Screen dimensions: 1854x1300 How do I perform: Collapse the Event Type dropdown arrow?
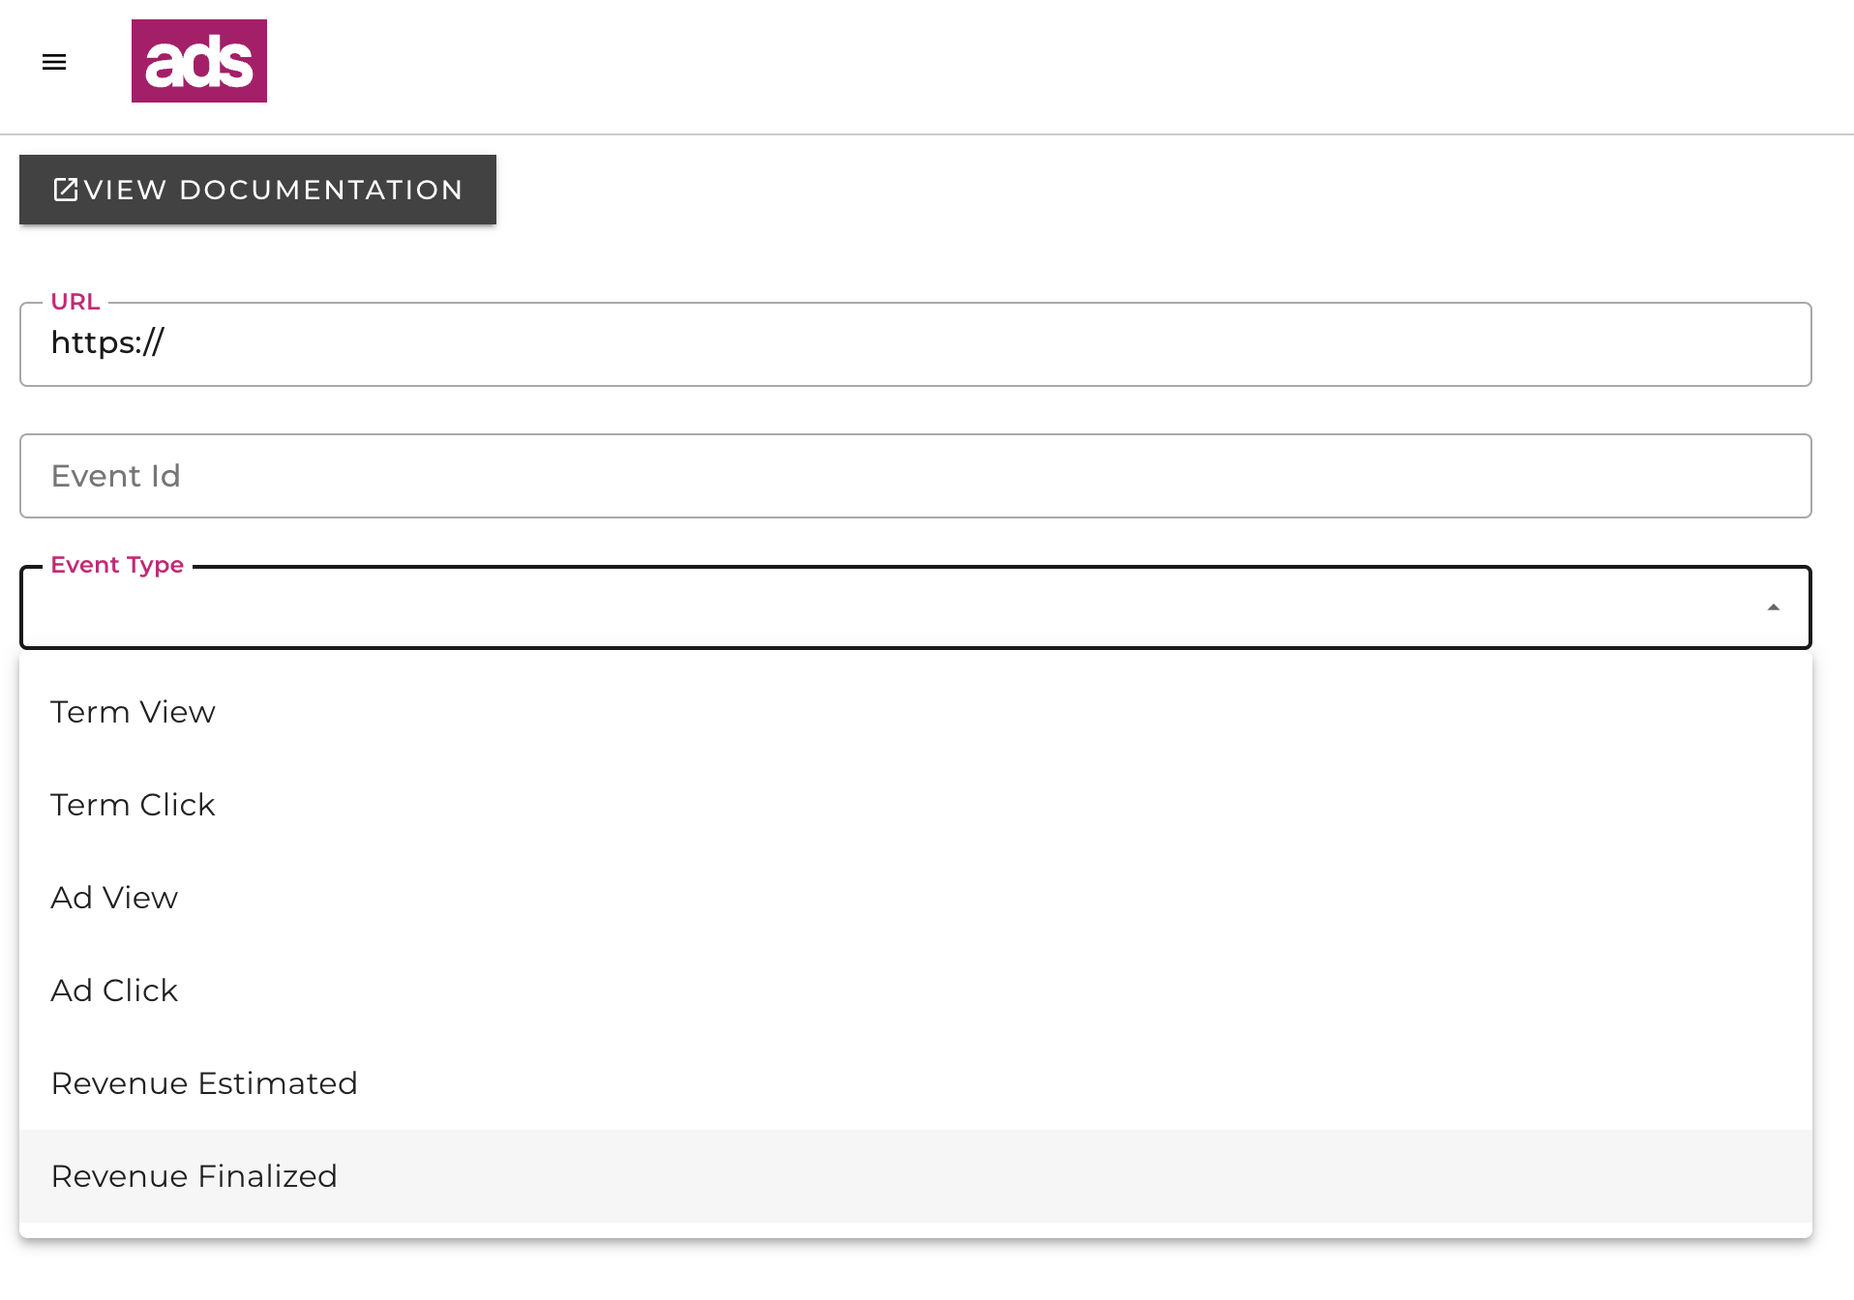click(x=1773, y=607)
